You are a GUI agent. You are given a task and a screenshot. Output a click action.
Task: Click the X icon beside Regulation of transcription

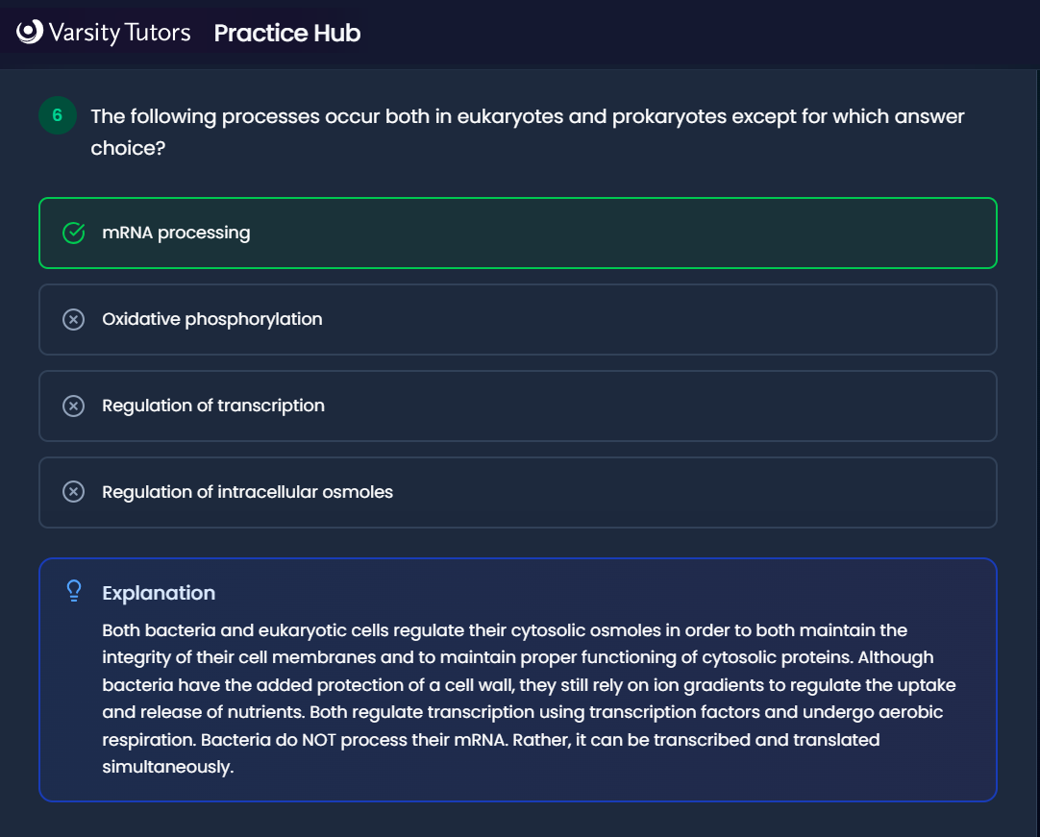click(x=73, y=406)
